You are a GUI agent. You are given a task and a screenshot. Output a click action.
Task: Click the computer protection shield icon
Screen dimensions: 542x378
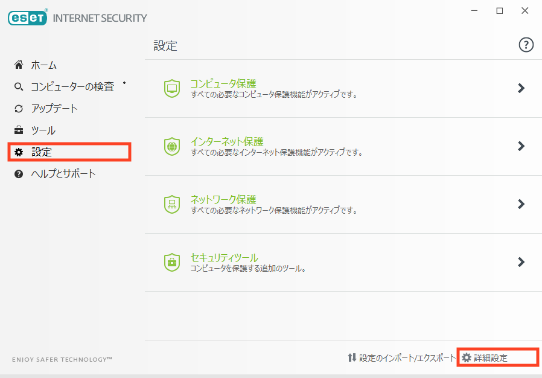172,89
